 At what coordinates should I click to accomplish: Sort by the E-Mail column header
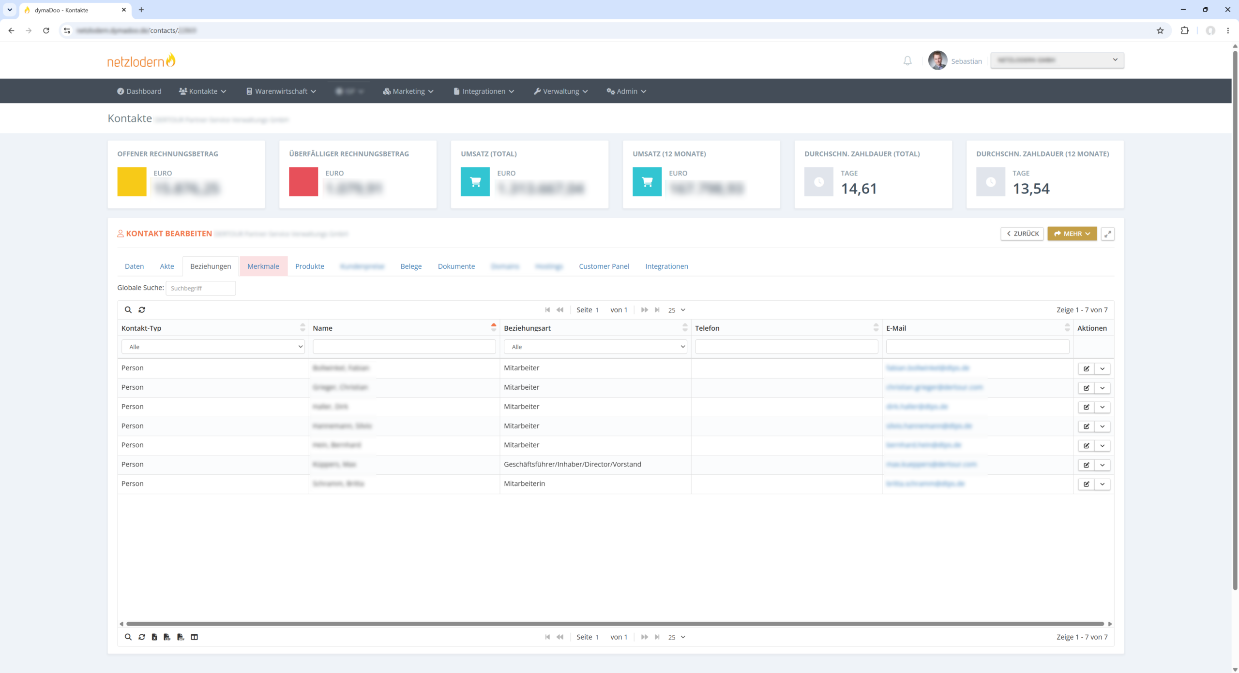[x=978, y=328]
